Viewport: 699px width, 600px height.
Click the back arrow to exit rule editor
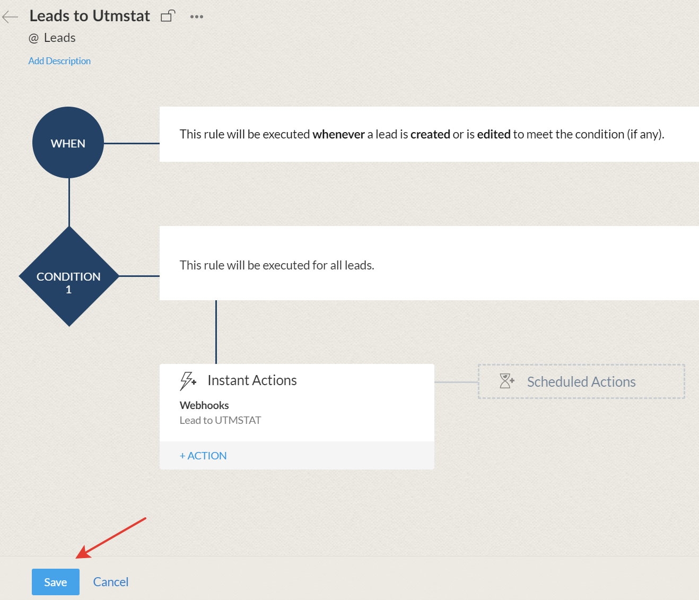[x=10, y=16]
